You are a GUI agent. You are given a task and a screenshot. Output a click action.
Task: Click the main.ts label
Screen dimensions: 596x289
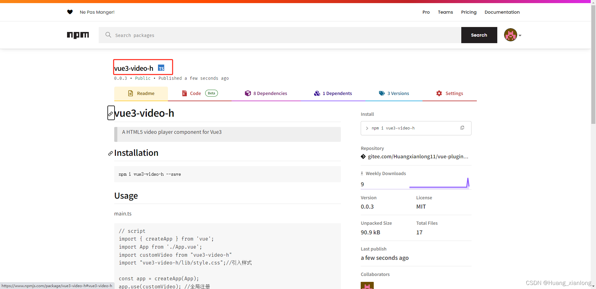(x=123, y=214)
